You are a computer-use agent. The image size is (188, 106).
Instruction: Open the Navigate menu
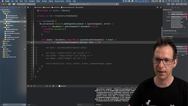tap(32, 1)
